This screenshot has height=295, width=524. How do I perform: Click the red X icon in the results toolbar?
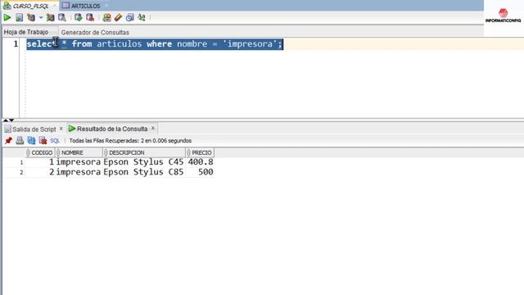point(43,140)
